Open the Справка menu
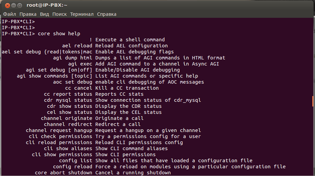 (x=107, y=14)
